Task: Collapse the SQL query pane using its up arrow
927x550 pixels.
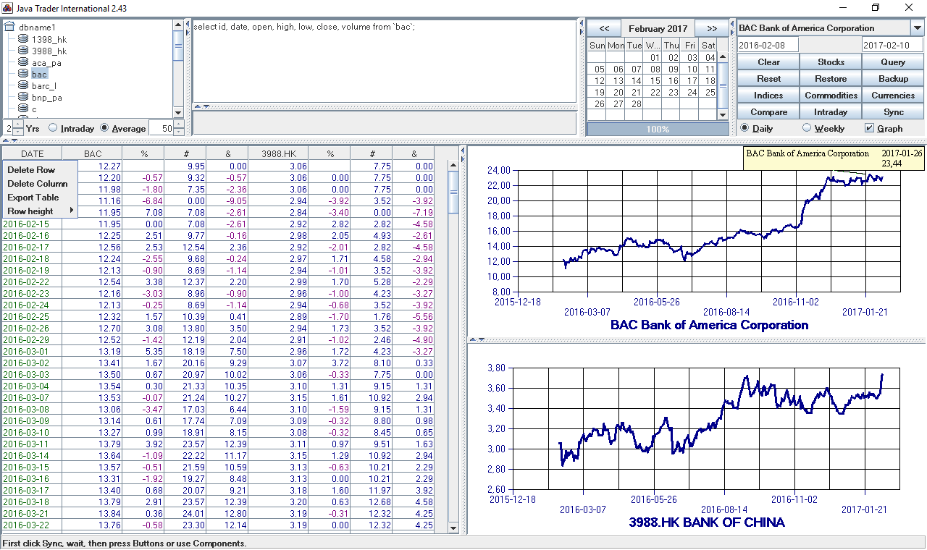Action: pyautogui.click(x=198, y=106)
